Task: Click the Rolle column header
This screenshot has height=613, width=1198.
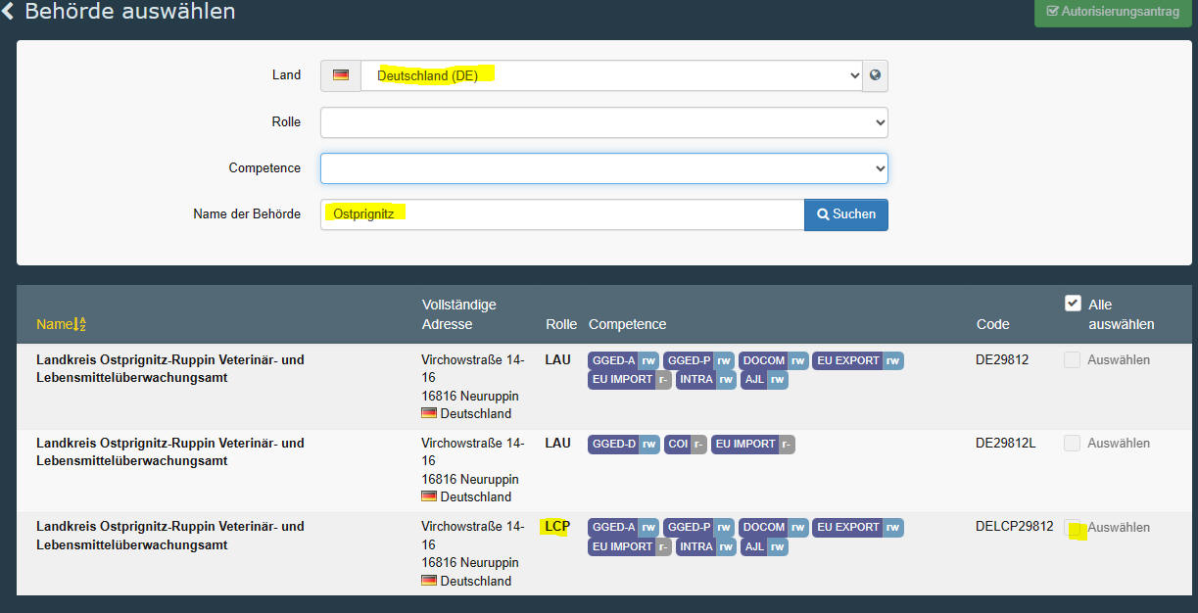Action: pyautogui.click(x=560, y=324)
